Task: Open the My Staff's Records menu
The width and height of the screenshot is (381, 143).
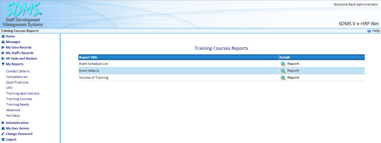Action: pyautogui.click(x=20, y=53)
